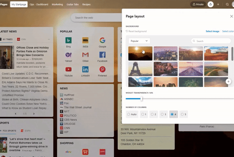This screenshot has height=157, width=234.
Task: Click the Search the web box
Action: pyautogui.click(x=97, y=18)
